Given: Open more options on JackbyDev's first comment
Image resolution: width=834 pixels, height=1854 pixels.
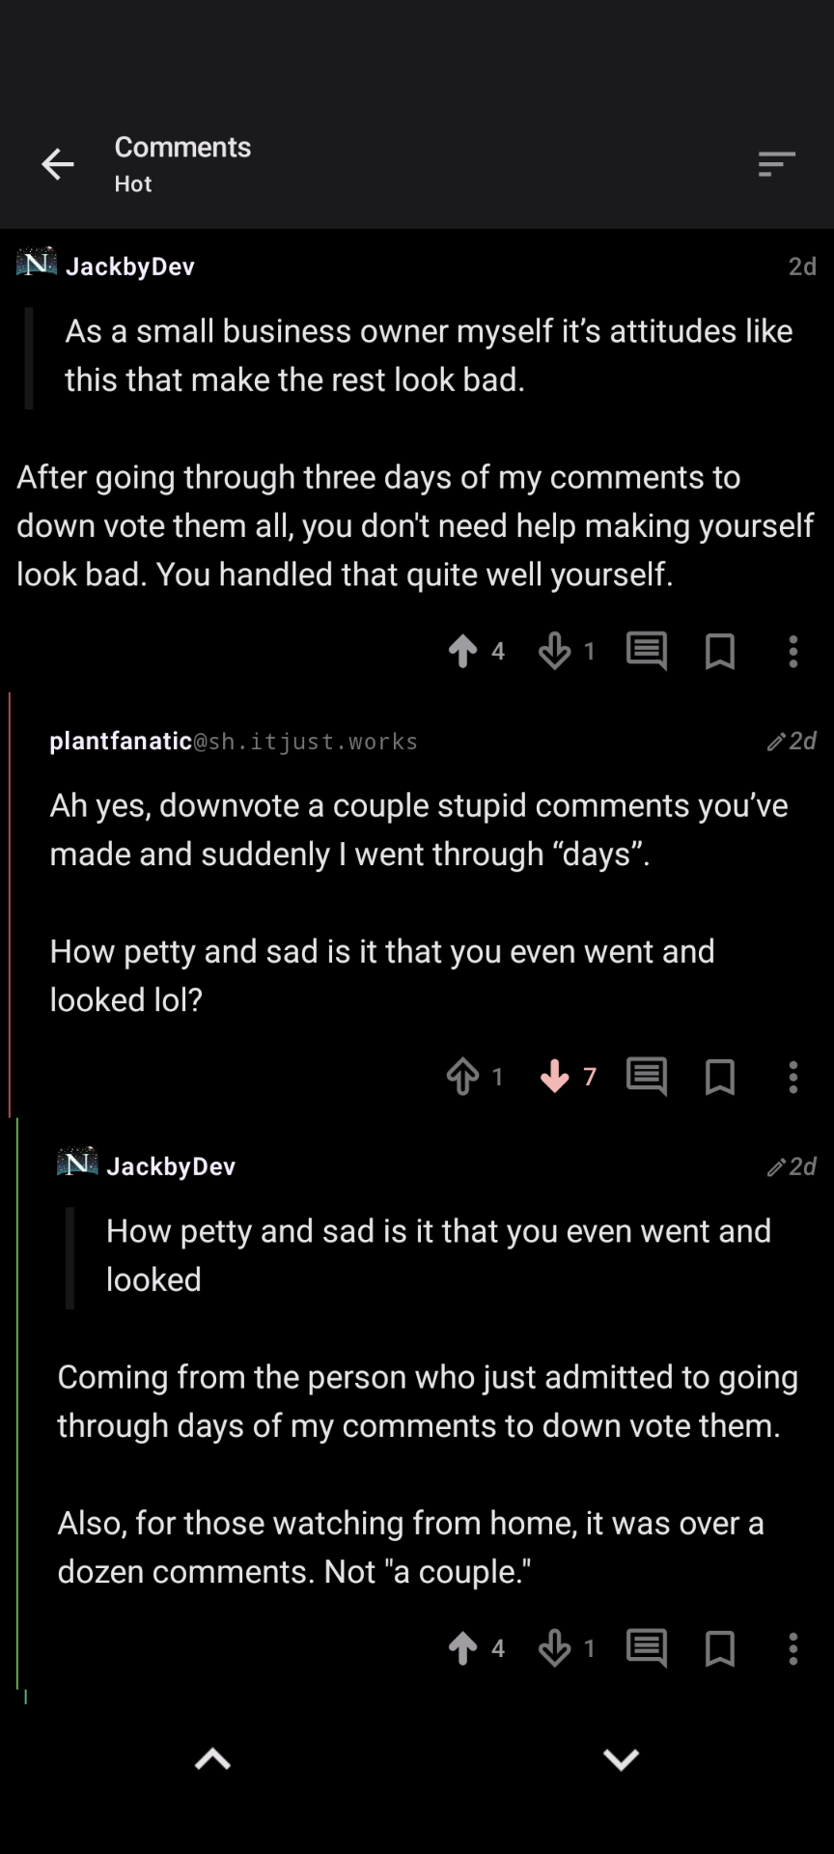Looking at the screenshot, I should 793,651.
